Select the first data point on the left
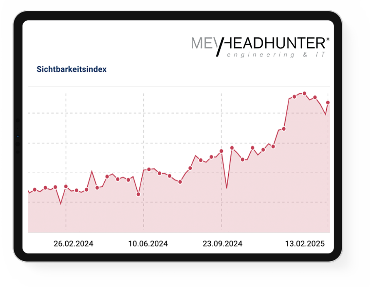370x287 pixels. point(35,190)
